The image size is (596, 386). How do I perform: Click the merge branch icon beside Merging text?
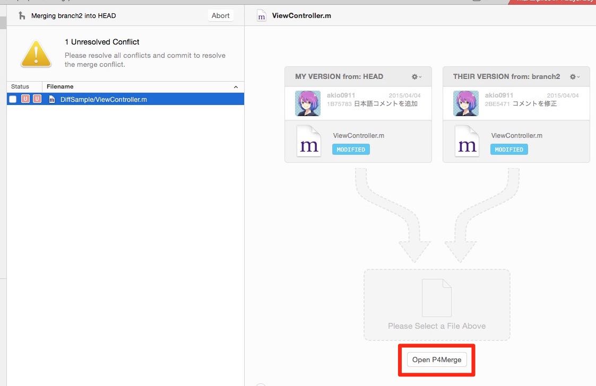pos(22,15)
